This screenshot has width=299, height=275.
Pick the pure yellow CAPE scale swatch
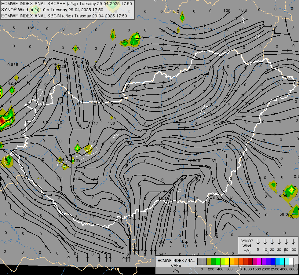227,262
